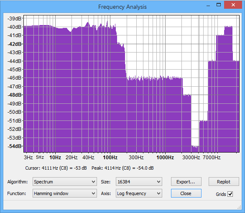Click the Export... button
Image resolution: width=245 pixels, height=213 pixels.
pyautogui.click(x=186, y=181)
